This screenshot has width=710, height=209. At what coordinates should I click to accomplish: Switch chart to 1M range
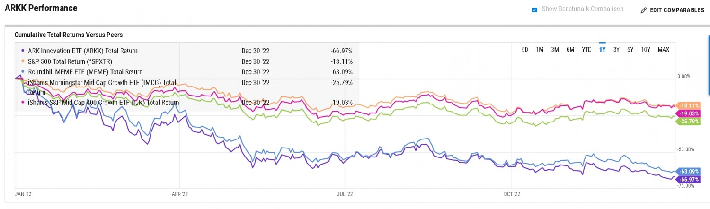tap(540, 50)
